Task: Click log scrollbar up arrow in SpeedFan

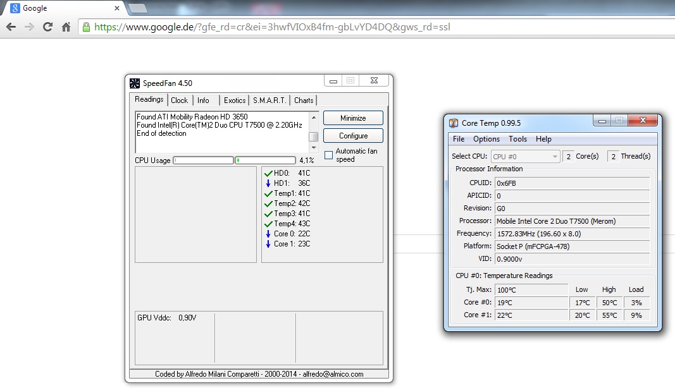Action: [x=314, y=117]
